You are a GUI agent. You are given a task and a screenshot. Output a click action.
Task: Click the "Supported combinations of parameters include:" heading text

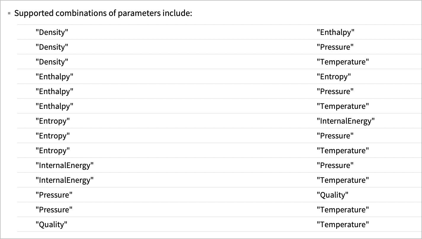(x=103, y=13)
